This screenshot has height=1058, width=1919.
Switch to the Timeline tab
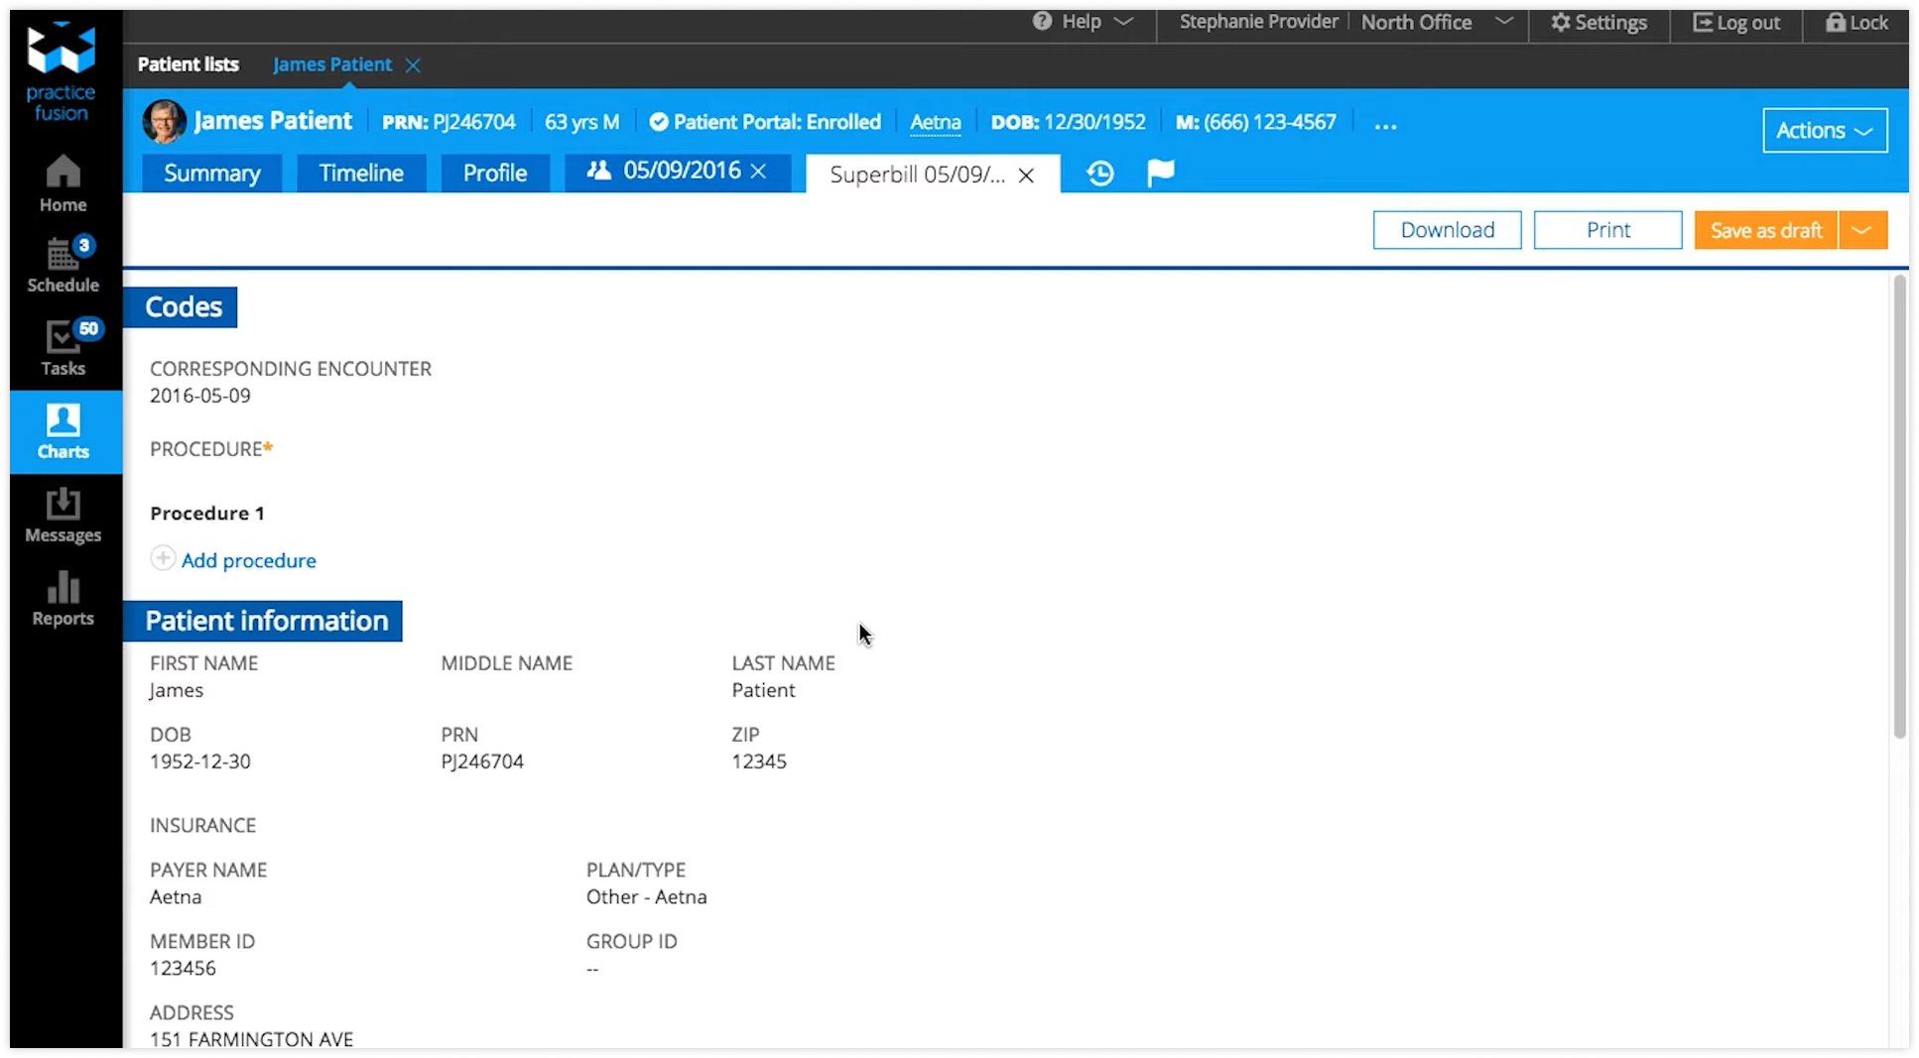[x=361, y=174]
